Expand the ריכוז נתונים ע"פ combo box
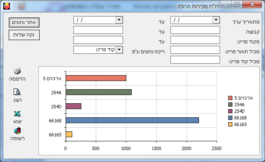 click(119, 50)
